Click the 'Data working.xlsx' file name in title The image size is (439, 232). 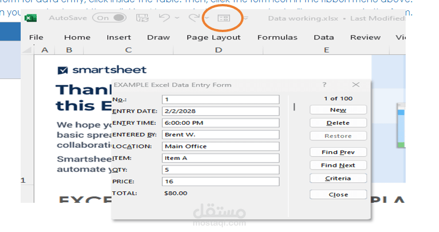303,18
